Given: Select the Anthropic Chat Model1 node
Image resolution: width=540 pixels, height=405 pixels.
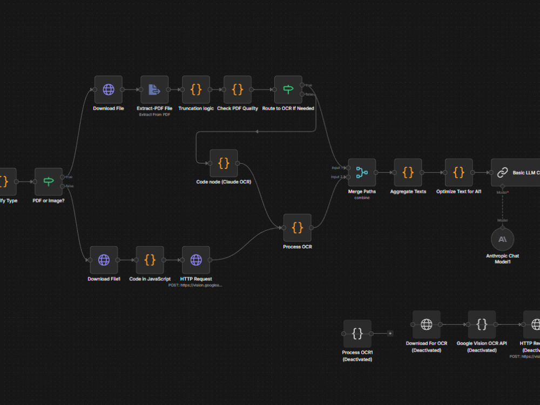Looking at the screenshot, I should [x=502, y=239].
